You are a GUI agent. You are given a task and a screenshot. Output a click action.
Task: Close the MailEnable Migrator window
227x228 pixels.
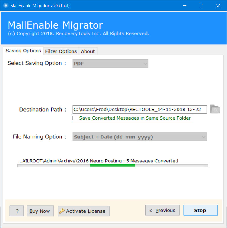[x=218, y=6]
